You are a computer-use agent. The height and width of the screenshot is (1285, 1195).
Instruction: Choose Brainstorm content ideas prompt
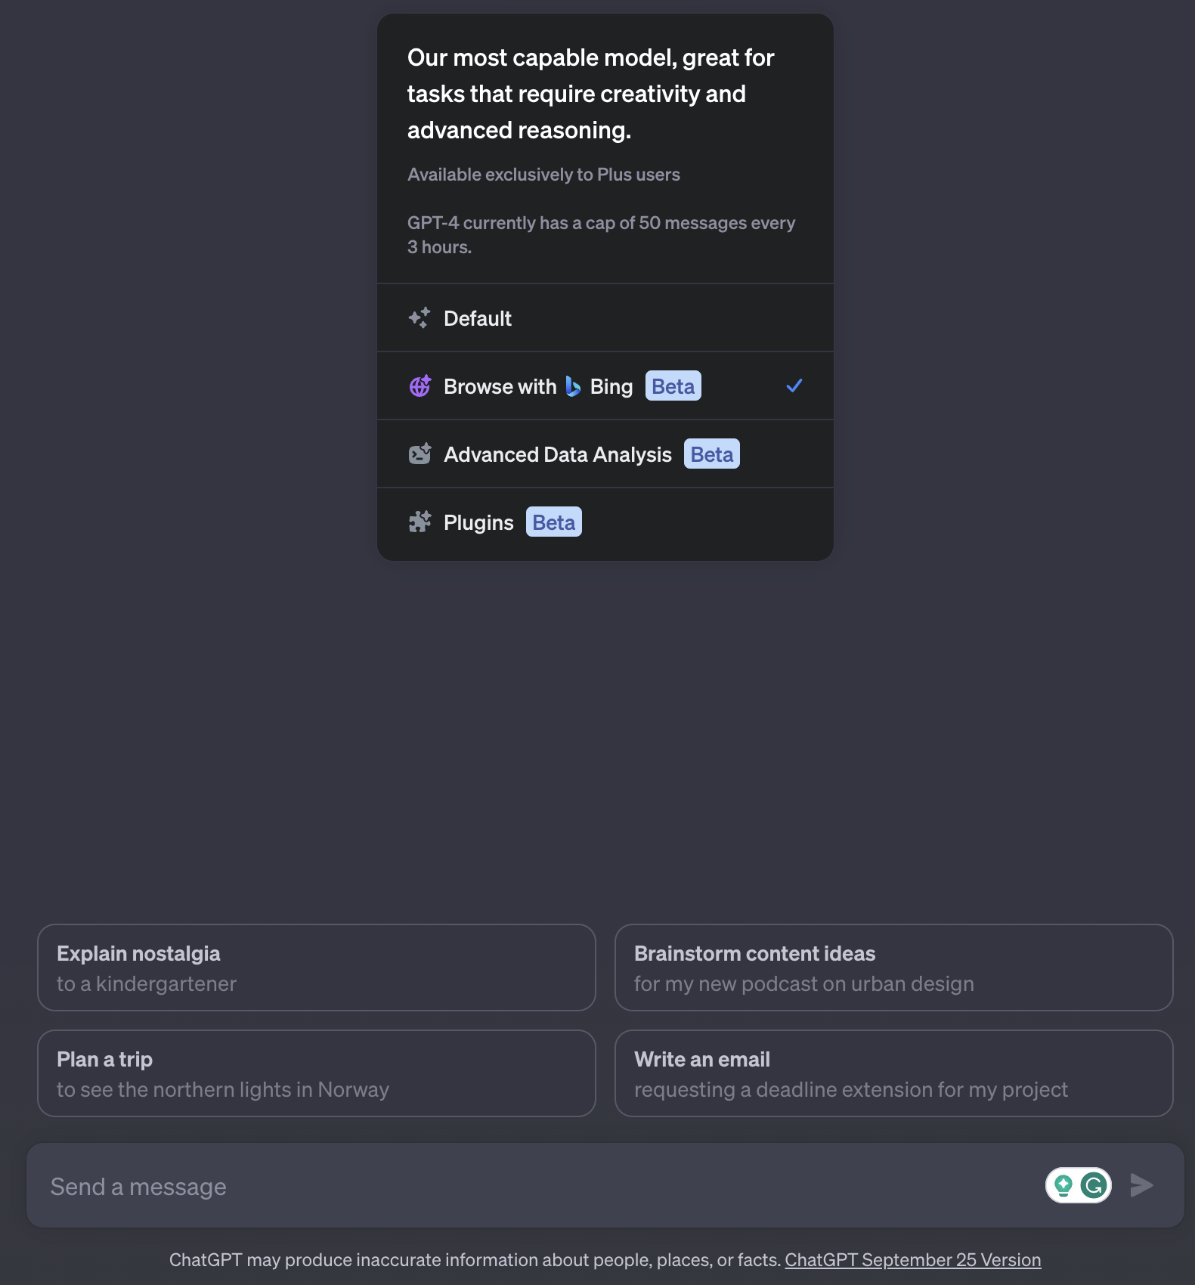pos(893,968)
